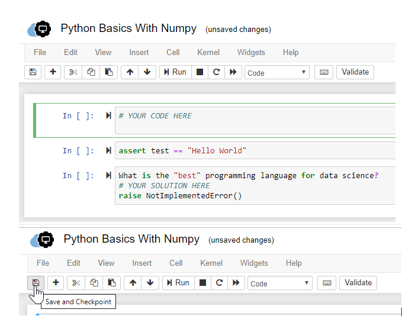
Task: Move selected cell up in the lower toolbar
Action: click(x=133, y=283)
